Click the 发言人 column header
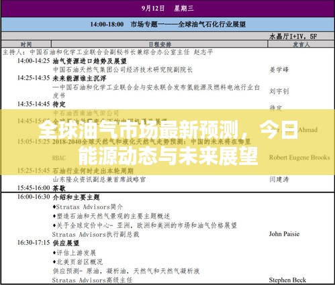 click(301, 44)
